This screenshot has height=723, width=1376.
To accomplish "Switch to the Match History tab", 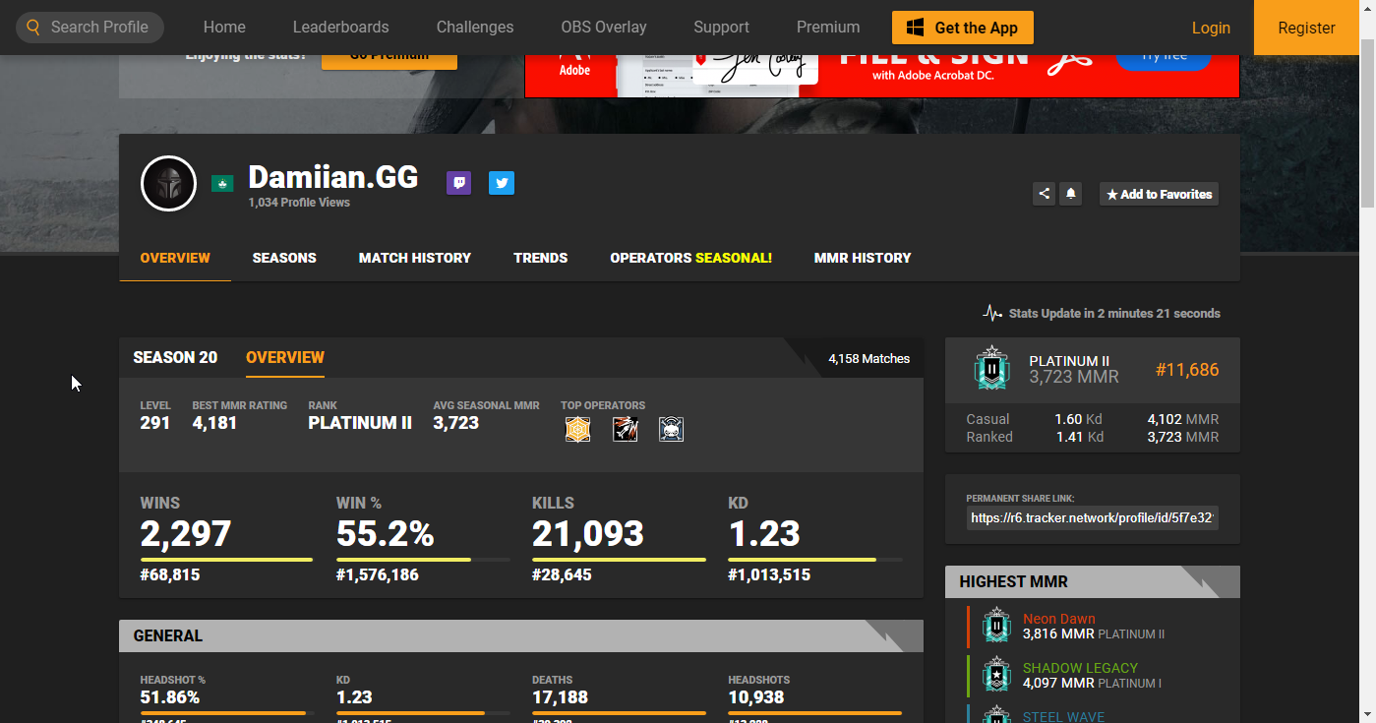I will tap(414, 258).
